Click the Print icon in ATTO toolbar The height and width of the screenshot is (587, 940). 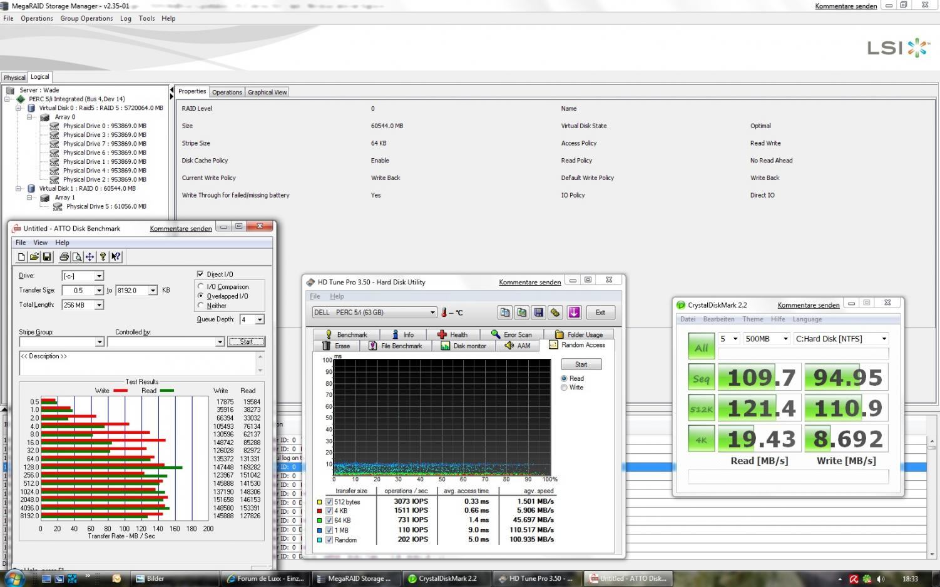64,257
